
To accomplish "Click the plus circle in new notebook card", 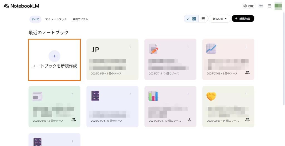I will click(54, 56).
